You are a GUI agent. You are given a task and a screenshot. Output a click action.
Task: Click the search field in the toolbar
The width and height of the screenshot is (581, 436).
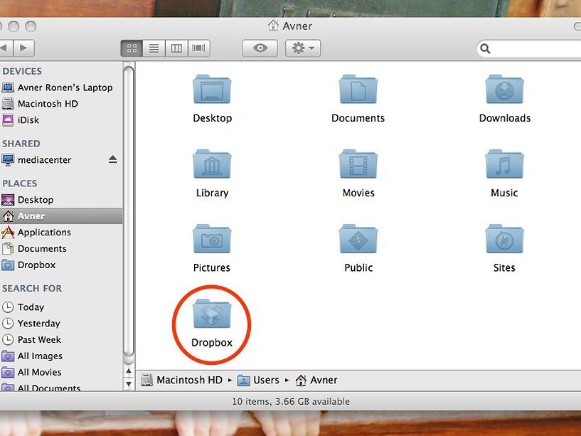529,48
